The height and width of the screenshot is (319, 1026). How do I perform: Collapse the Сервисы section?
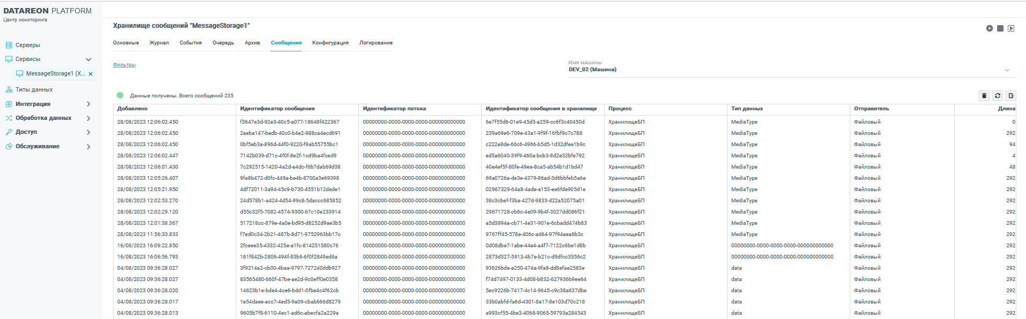point(88,59)
